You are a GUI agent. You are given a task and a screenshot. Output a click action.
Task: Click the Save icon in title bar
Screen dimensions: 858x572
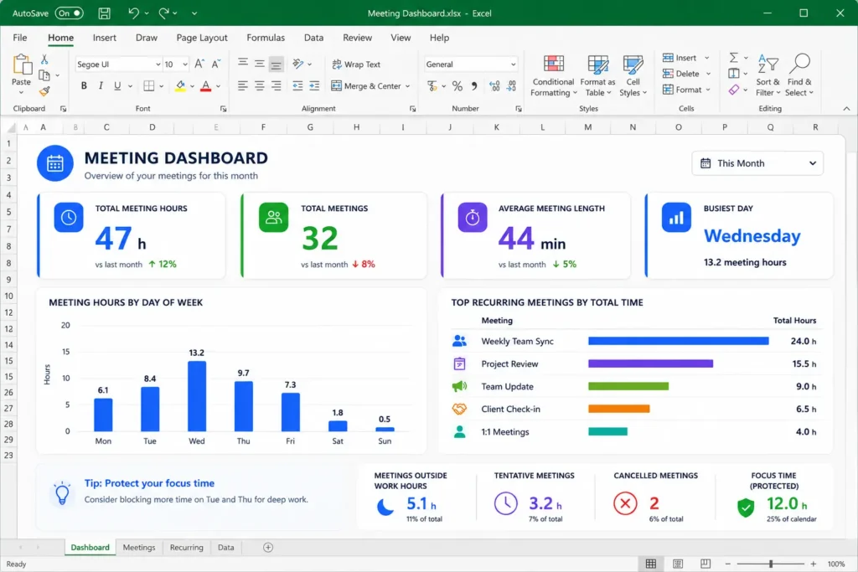[104, 13]
